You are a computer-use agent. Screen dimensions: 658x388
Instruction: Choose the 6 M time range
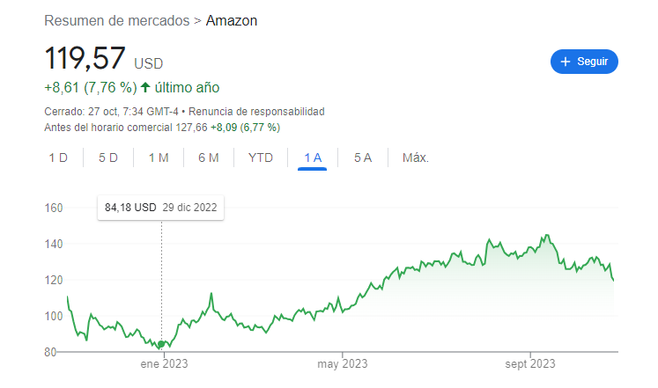pos(209,157)
